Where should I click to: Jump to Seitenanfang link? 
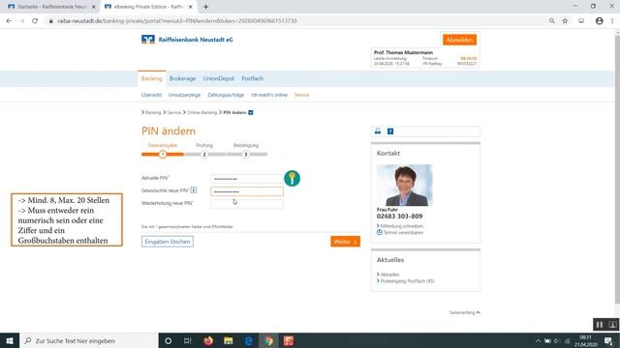pyautogui.click(x=465, y=312)
